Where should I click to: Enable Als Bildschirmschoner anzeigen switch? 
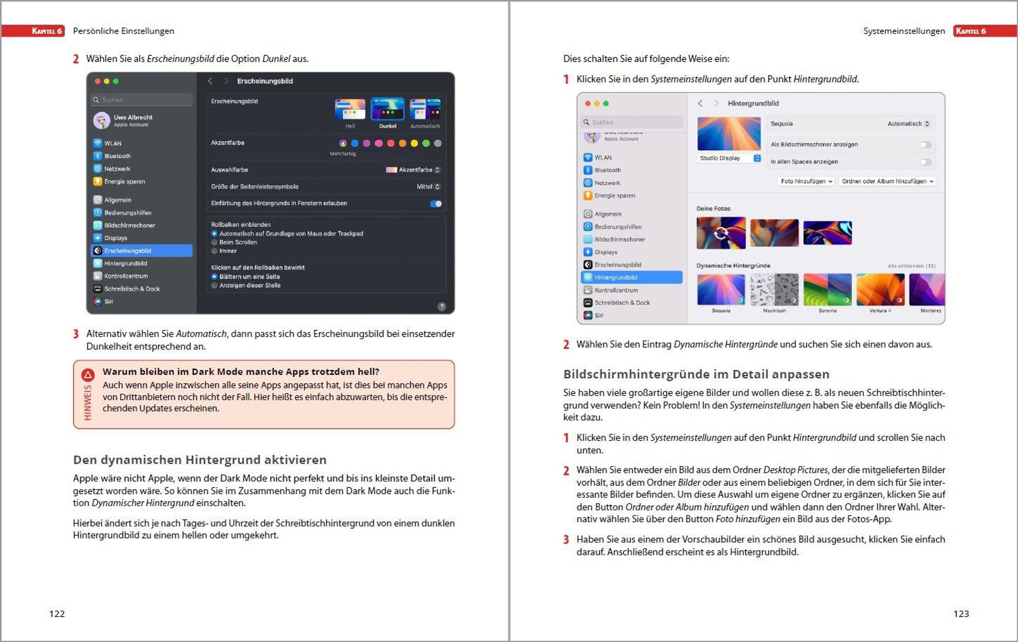point(925,145)
